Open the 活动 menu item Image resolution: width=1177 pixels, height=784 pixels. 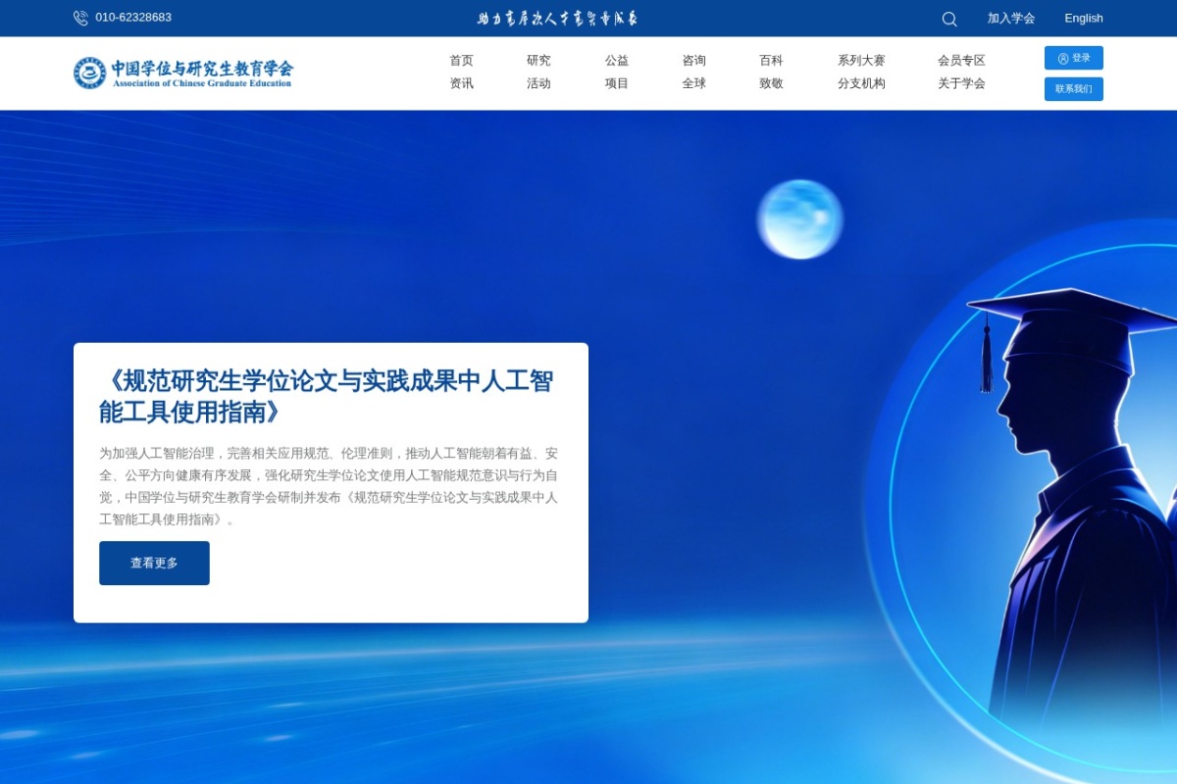tap(538, 84)
